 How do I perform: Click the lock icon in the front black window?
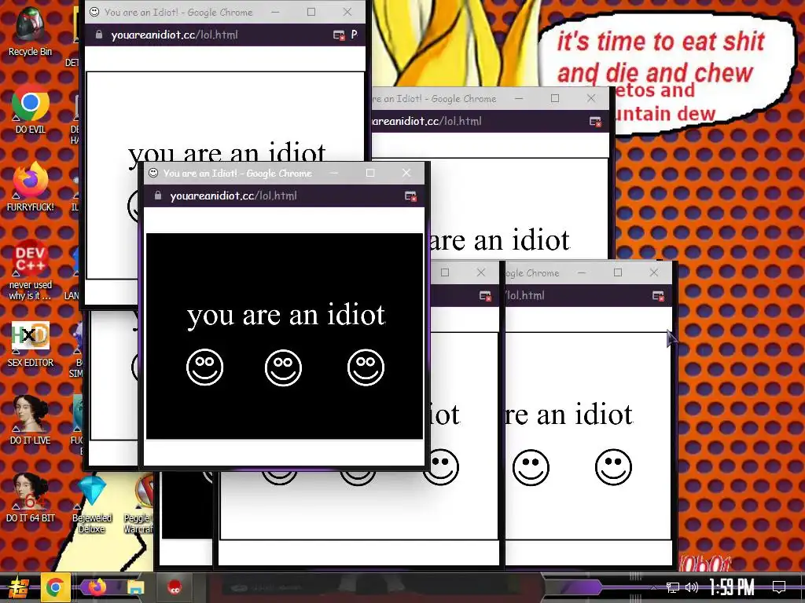click(158, 196)
